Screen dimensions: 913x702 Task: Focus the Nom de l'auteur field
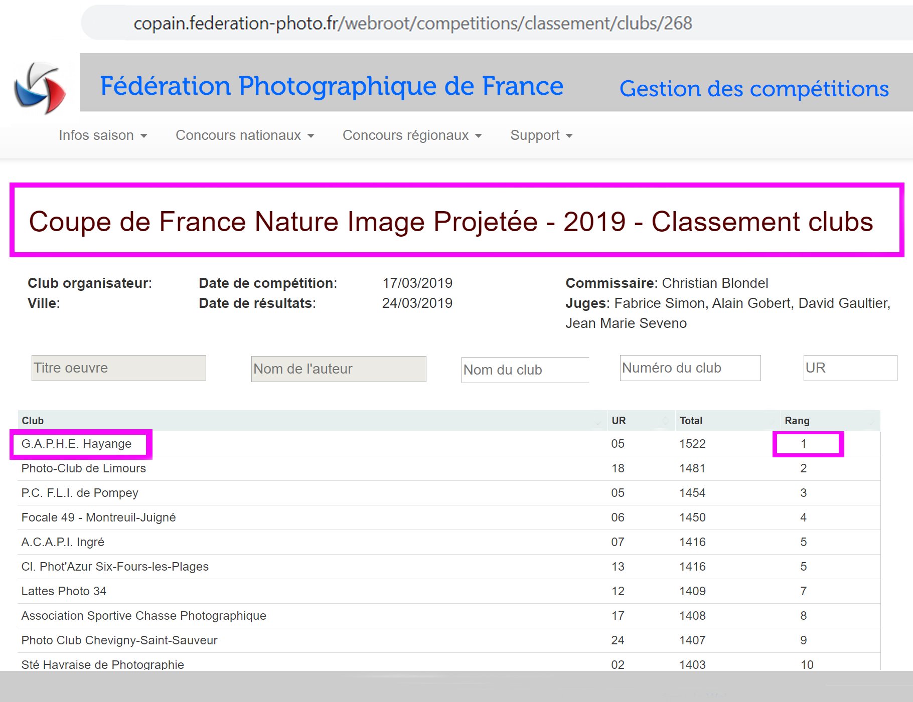tap(339, 369)
